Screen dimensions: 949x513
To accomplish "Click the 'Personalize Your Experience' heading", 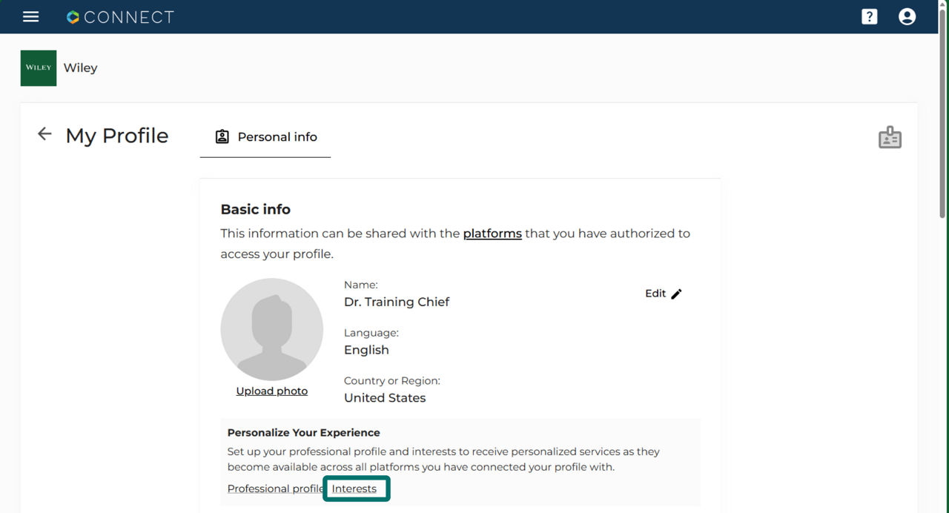I will (x=304, y=433).
